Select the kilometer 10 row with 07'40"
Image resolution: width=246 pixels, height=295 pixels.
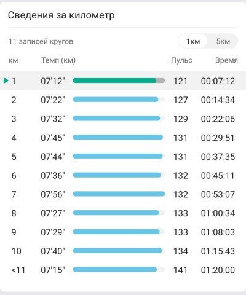[123, 251]
